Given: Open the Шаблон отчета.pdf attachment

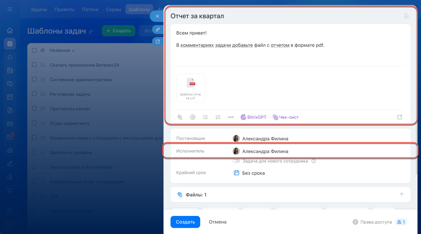Looking at the screenshot, I should tap(190, 88).
